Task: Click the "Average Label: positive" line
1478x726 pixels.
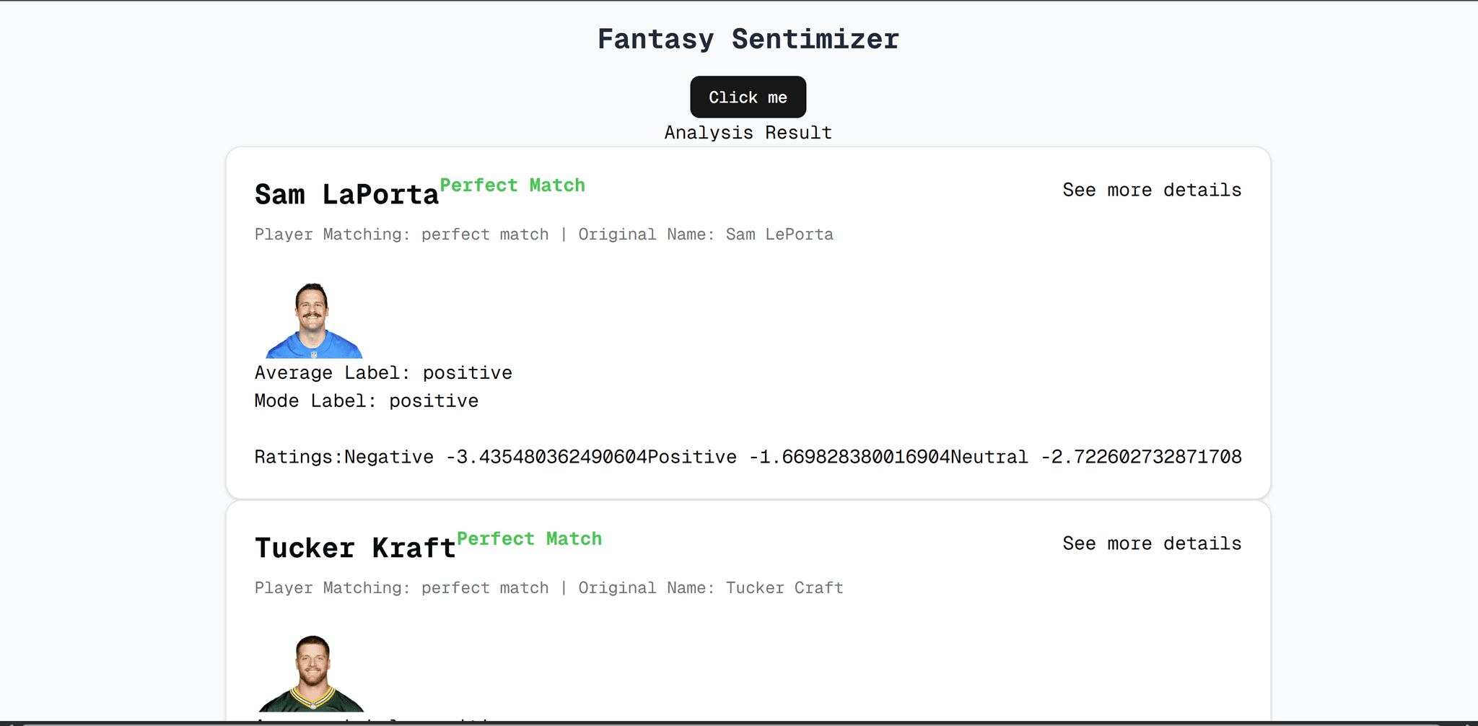Action: coord(383,373)
